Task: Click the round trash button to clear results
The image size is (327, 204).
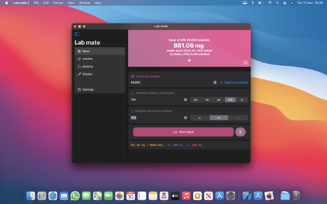Action: click(x=240, y=132)
